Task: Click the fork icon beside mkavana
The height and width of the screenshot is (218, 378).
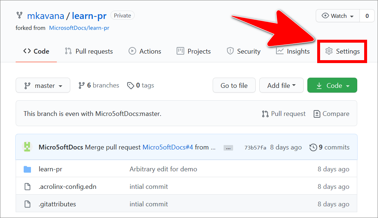Action: pos(19,15)
